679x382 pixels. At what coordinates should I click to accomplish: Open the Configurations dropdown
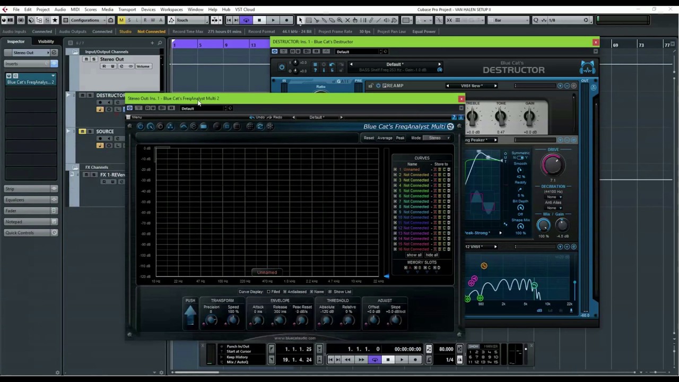pos(89,20)
